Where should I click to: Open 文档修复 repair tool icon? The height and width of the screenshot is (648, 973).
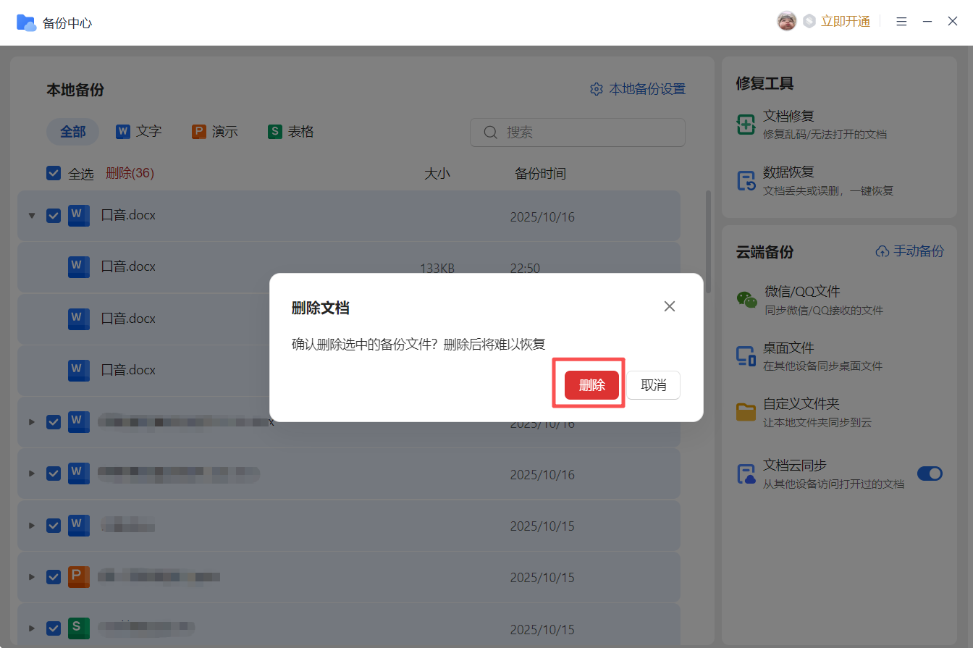pos(746,125)
